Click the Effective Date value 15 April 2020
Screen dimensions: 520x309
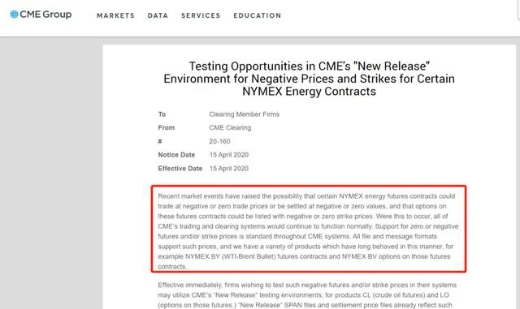click(x=229, y=169)
